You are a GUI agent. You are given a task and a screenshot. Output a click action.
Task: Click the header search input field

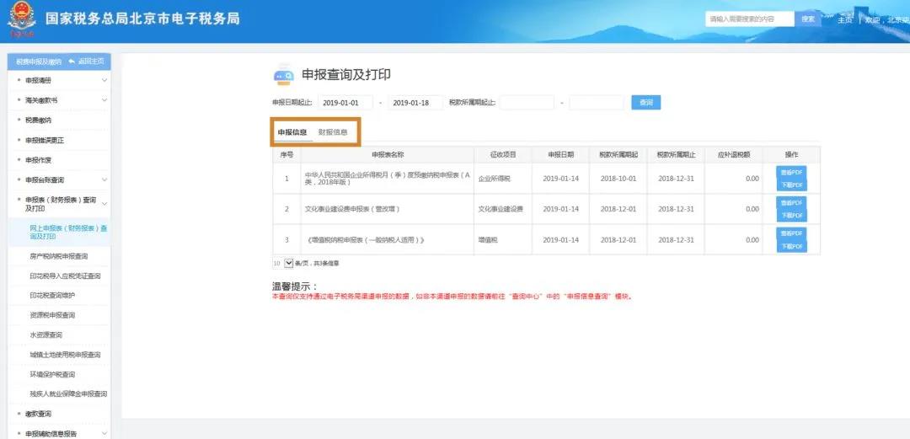749,19
